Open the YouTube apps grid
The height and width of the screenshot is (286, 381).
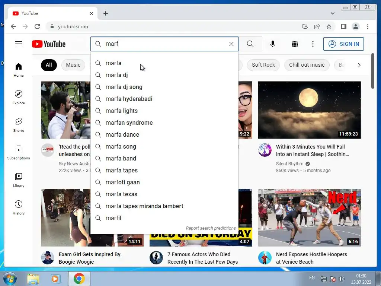coord(295,44)
